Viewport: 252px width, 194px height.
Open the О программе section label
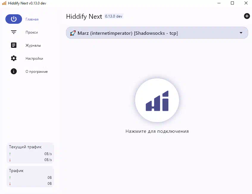37,72
